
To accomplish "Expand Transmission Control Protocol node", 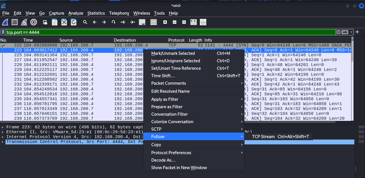I will 3,142.
